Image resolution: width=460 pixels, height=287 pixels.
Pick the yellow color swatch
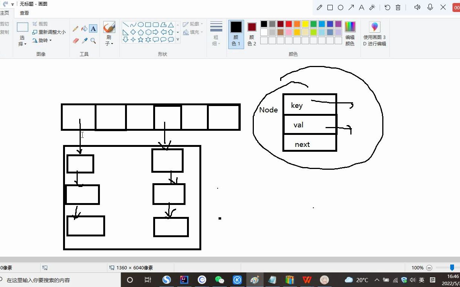click(305, 24)
